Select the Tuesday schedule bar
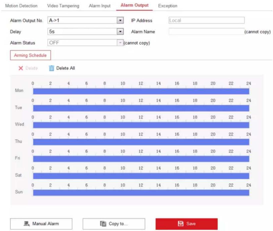This screenshot has height=231, width=273. pos(141,108)
